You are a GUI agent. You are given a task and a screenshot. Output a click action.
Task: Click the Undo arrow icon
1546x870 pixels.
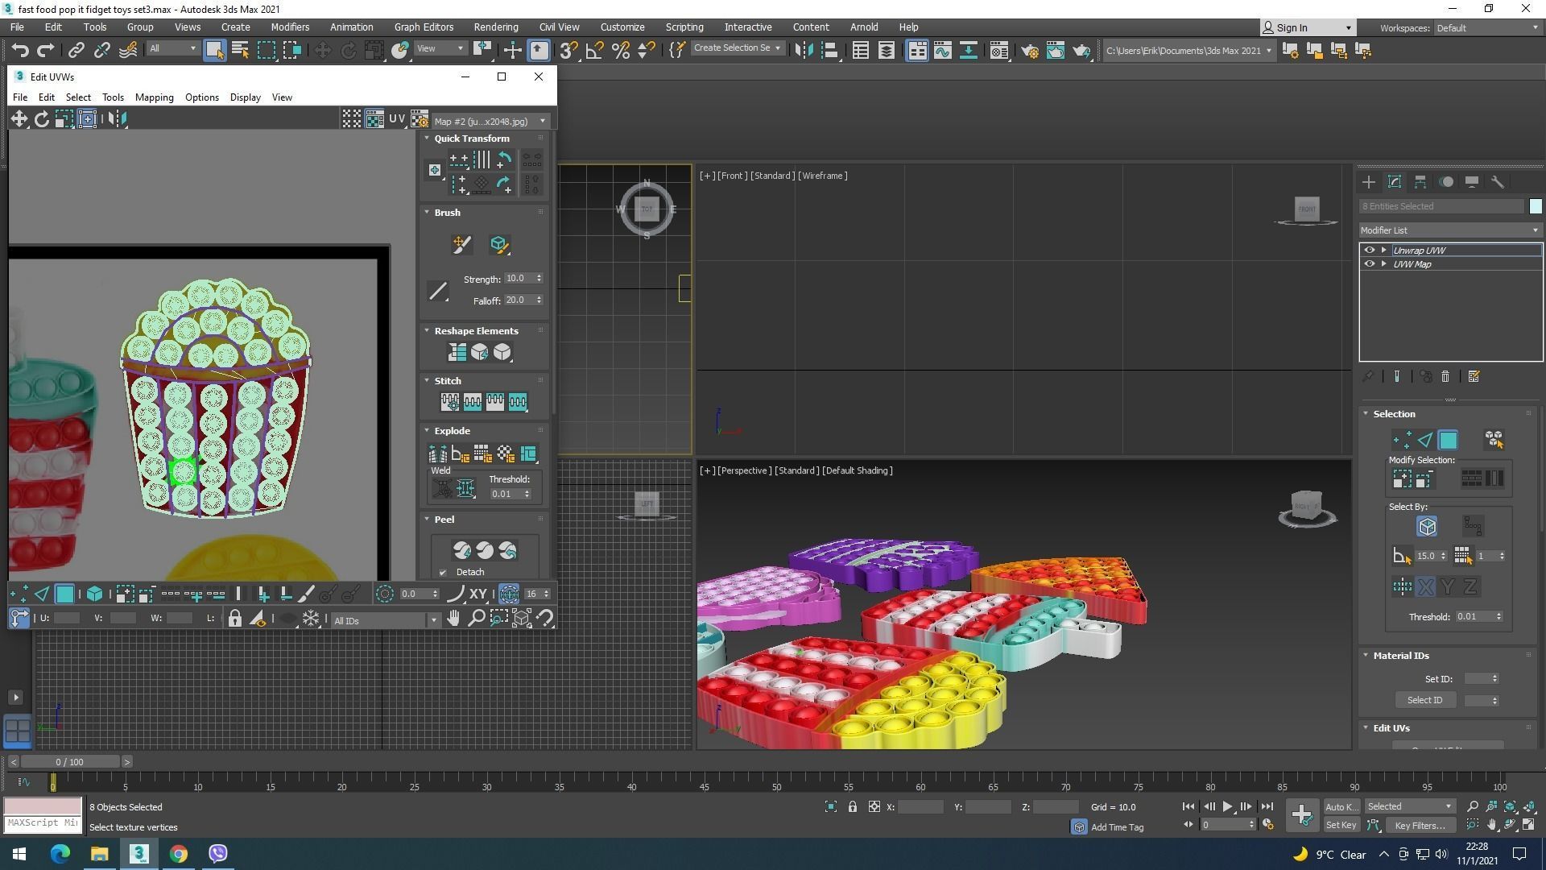(19, 51)
